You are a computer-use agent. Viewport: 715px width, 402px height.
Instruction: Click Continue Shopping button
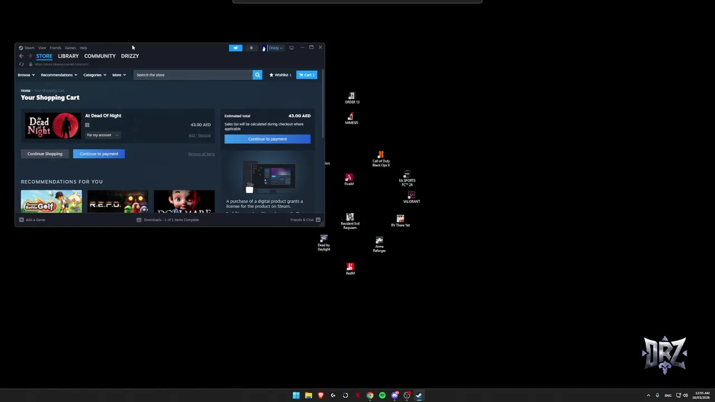(x=45, y=154)
